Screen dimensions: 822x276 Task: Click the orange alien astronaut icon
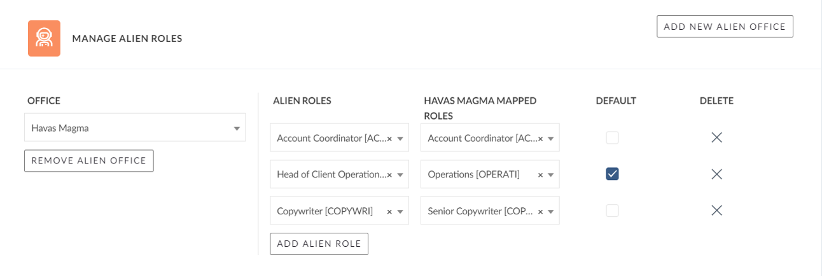pos(44,38)
